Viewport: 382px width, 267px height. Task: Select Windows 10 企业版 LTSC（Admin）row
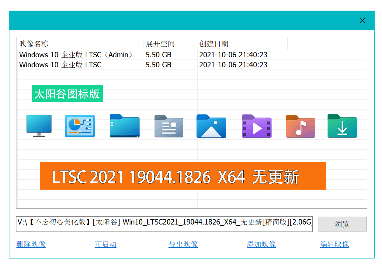pyautogui.click(x=192, y=55)
